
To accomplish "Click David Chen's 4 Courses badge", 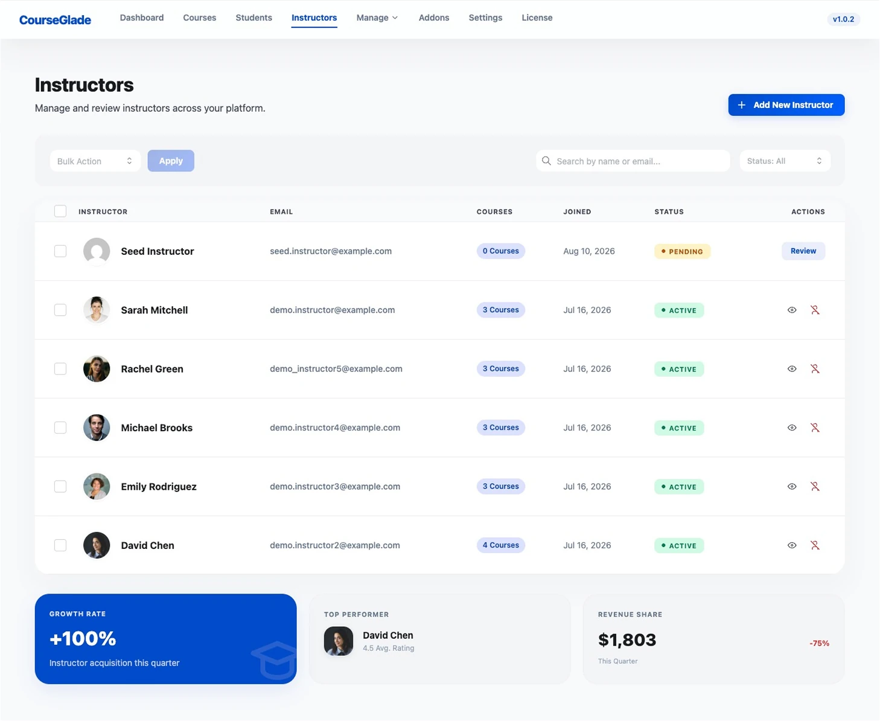I will 501,545.
